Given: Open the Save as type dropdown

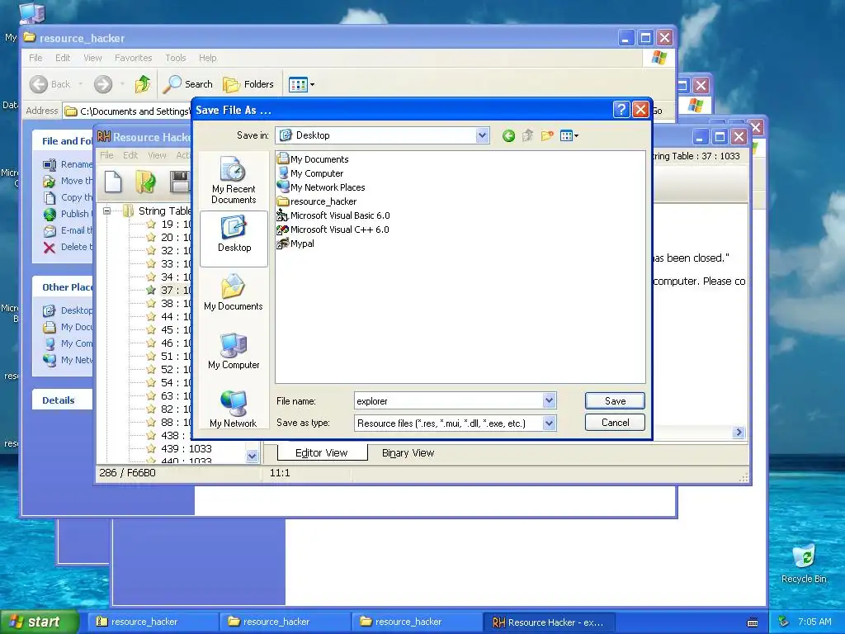Looking at the screenshot, I should (x=549, y=423).
